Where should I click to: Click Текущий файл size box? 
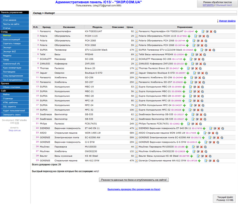point(225,199)
